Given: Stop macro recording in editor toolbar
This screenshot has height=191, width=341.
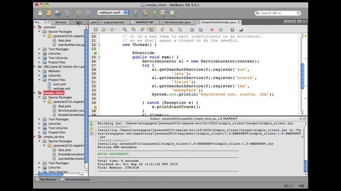Looking at the screenshot, I should (221, 30).
